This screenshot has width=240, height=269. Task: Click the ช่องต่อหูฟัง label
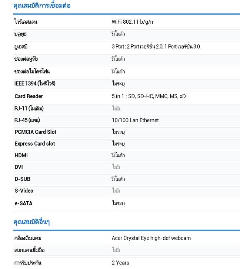coord(26,59)
